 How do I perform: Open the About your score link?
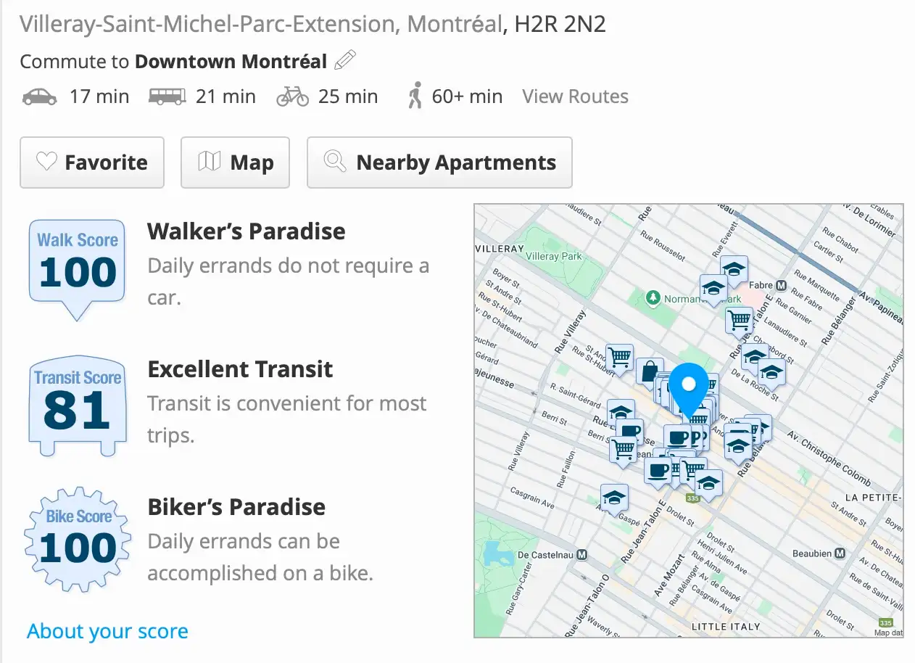(107, 631)
